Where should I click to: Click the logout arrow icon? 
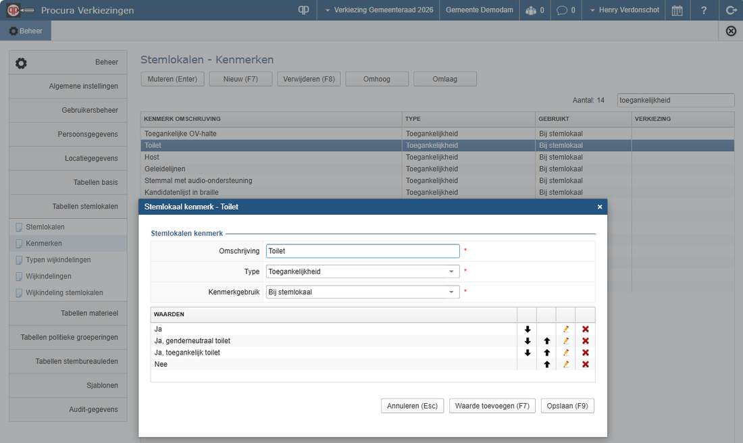point(731,10)
